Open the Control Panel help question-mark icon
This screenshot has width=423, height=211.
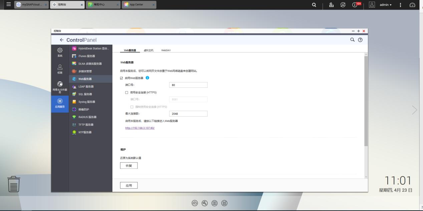click(x=360, y=40)
